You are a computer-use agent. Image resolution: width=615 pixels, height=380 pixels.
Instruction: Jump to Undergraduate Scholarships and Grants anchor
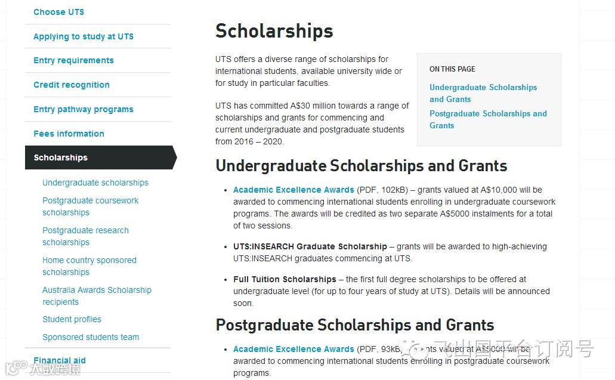tap(483, 93)
